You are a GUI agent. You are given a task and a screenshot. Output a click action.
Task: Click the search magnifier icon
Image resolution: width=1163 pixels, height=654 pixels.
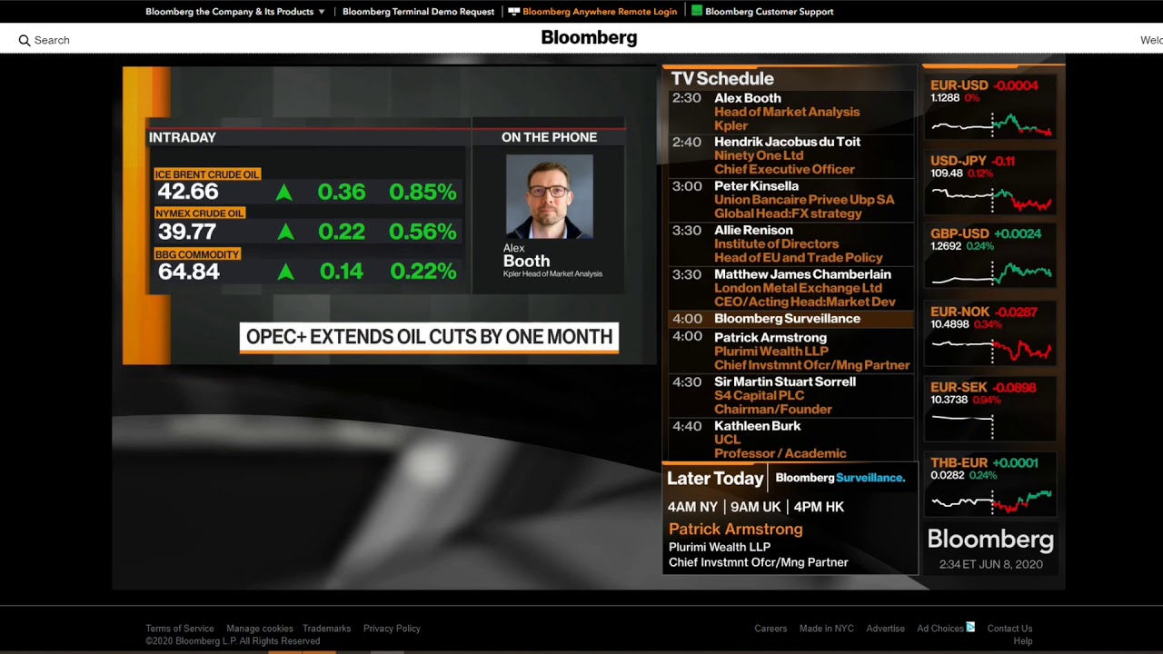tap(25, 40)
